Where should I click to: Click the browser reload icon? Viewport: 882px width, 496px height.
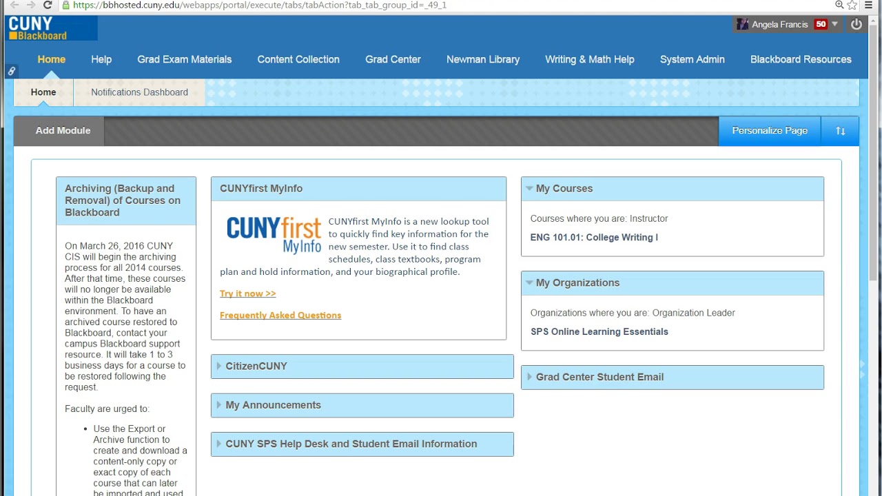[x=48, y=5]
